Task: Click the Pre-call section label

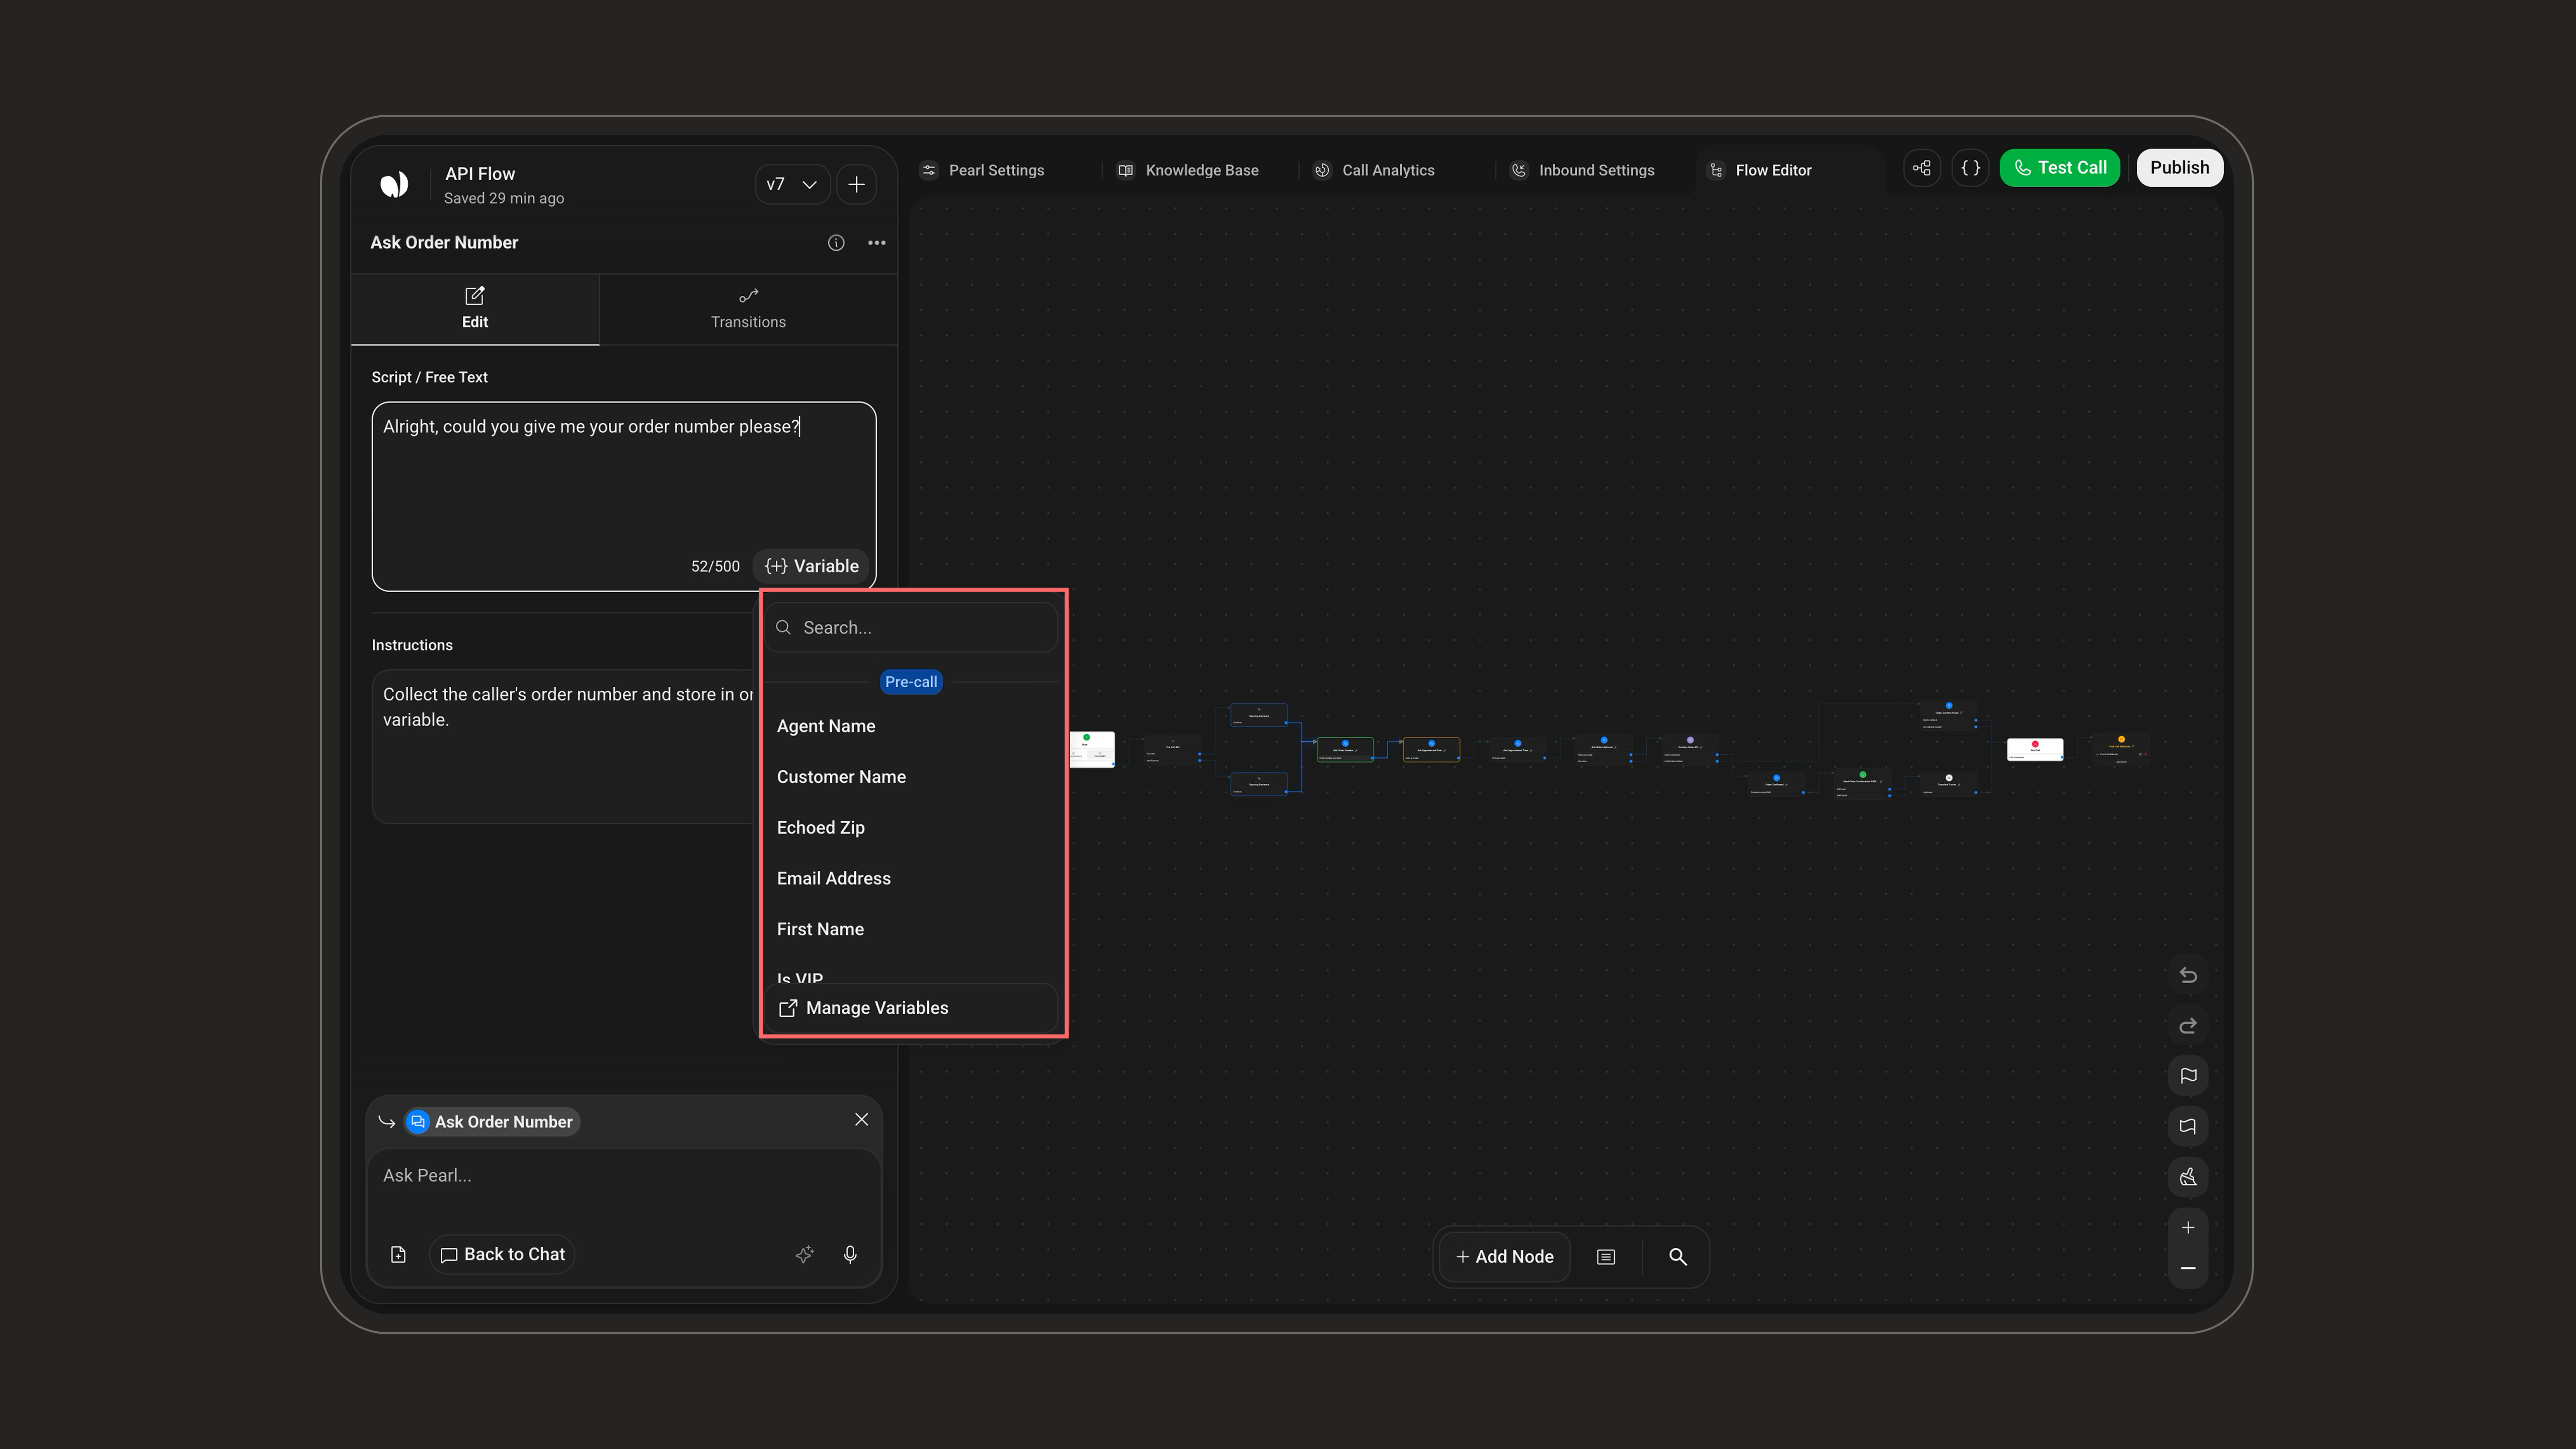Action: (x=911, y=682)
